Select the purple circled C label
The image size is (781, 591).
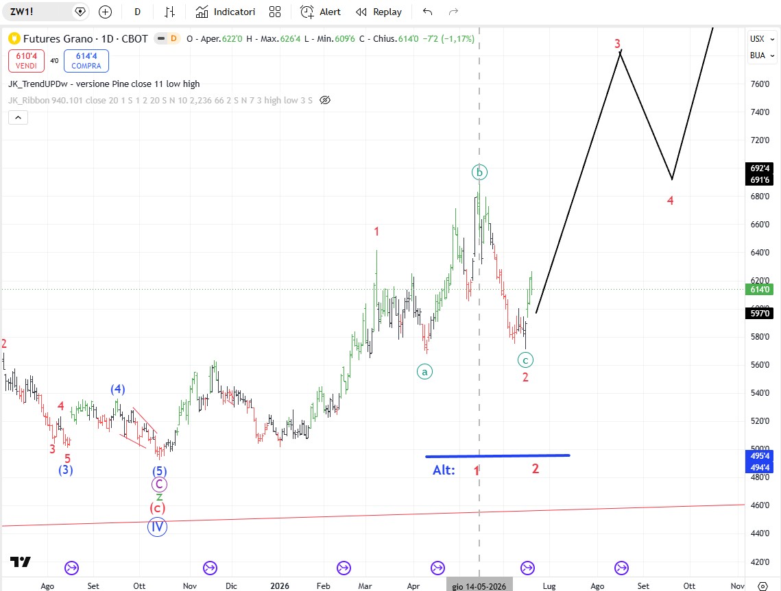tap(159, 484)
